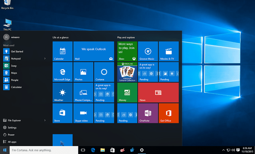Open Action Center notifications icon

pyautogui.click(x=238, y=150)
